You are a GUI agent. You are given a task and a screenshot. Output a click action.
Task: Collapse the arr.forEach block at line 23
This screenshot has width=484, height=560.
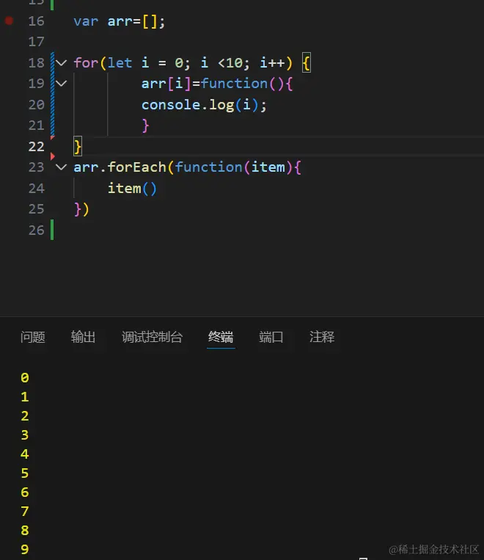point(62,167)
